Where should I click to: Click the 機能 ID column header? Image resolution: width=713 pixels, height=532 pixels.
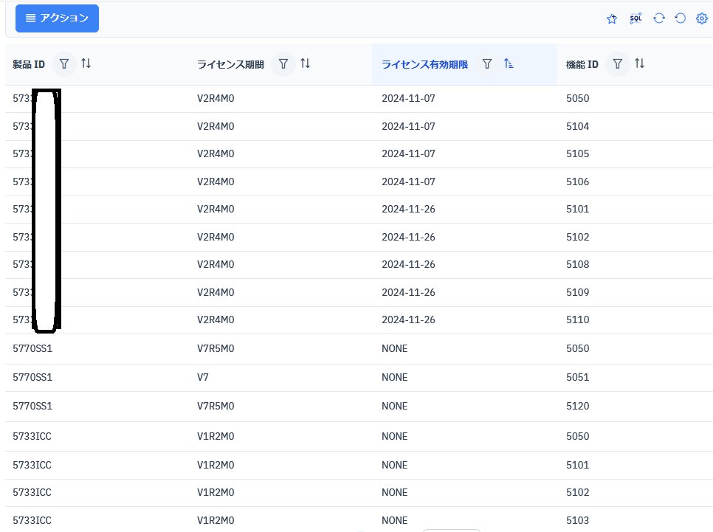(x=582, y=65)
